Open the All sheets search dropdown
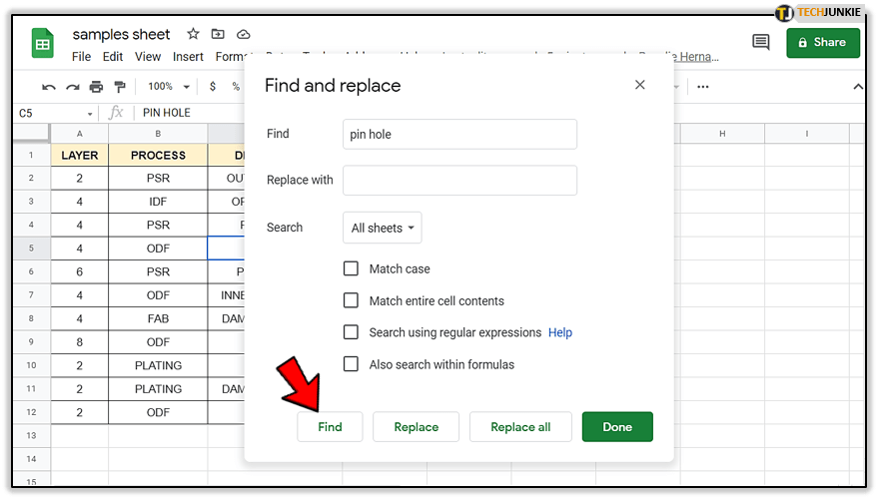Viewport: 878px width, 499px height. point(382,228)
